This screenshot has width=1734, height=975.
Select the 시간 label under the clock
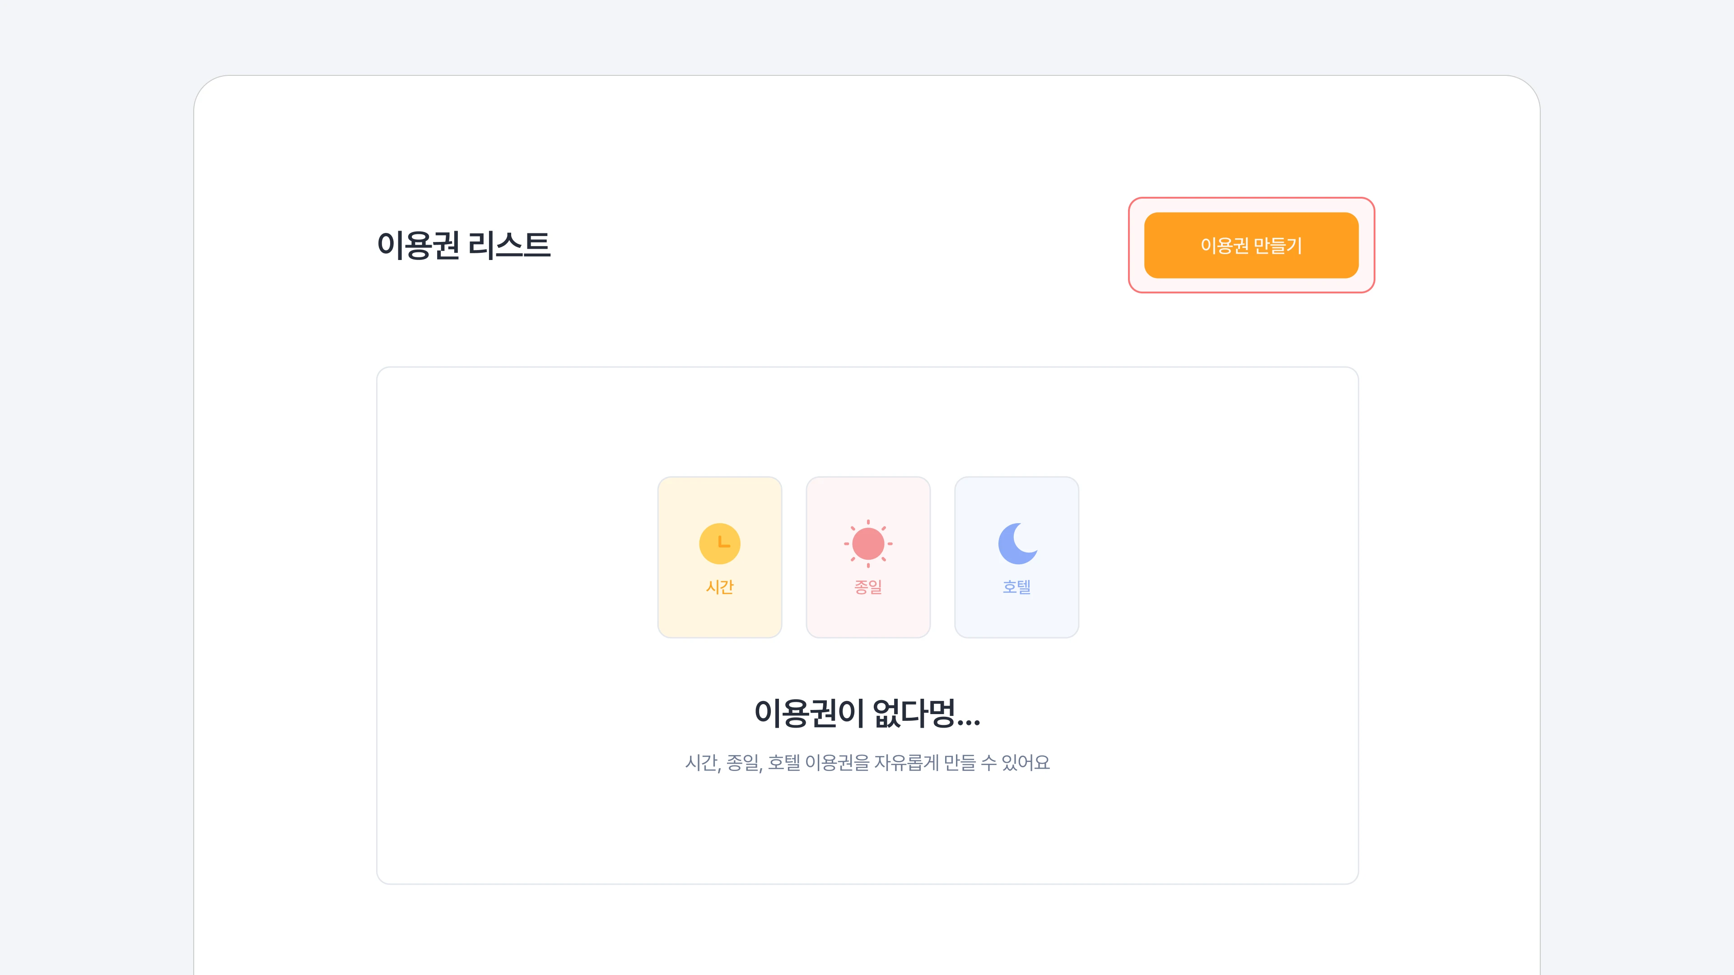pos(720,587)
